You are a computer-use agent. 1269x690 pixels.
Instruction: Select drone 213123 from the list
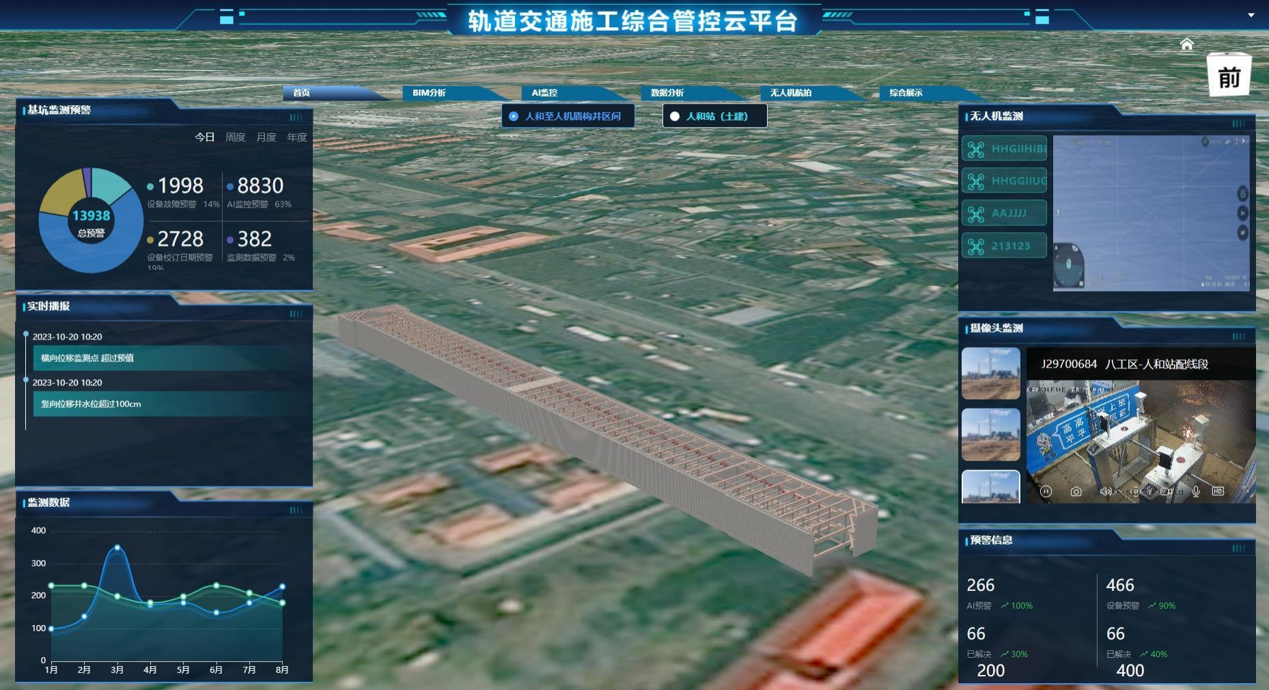[1004, 246]
